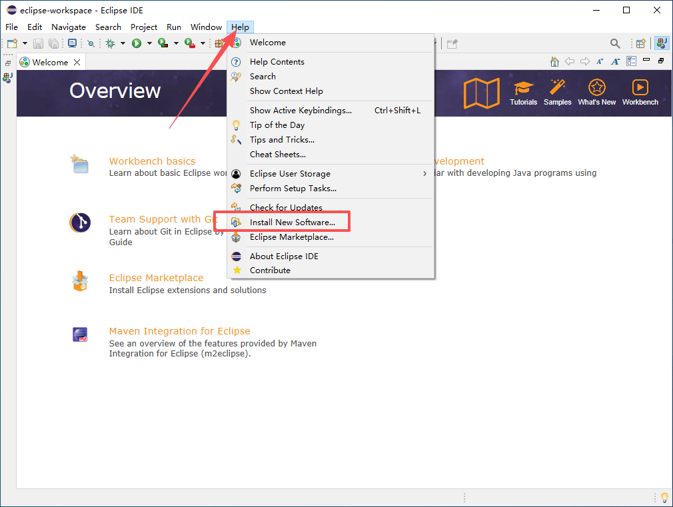Screen dimensions: 673x507
Task: Choose Check for Updates entry
Action: click(x=331, y=207)
